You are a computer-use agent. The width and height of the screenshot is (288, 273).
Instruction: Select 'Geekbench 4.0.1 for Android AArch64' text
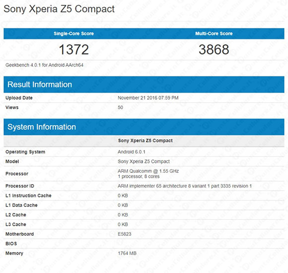click(x=44, y=65)
